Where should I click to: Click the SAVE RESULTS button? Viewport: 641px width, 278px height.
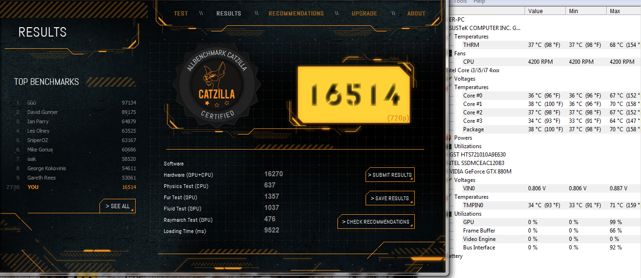[390, 198]
